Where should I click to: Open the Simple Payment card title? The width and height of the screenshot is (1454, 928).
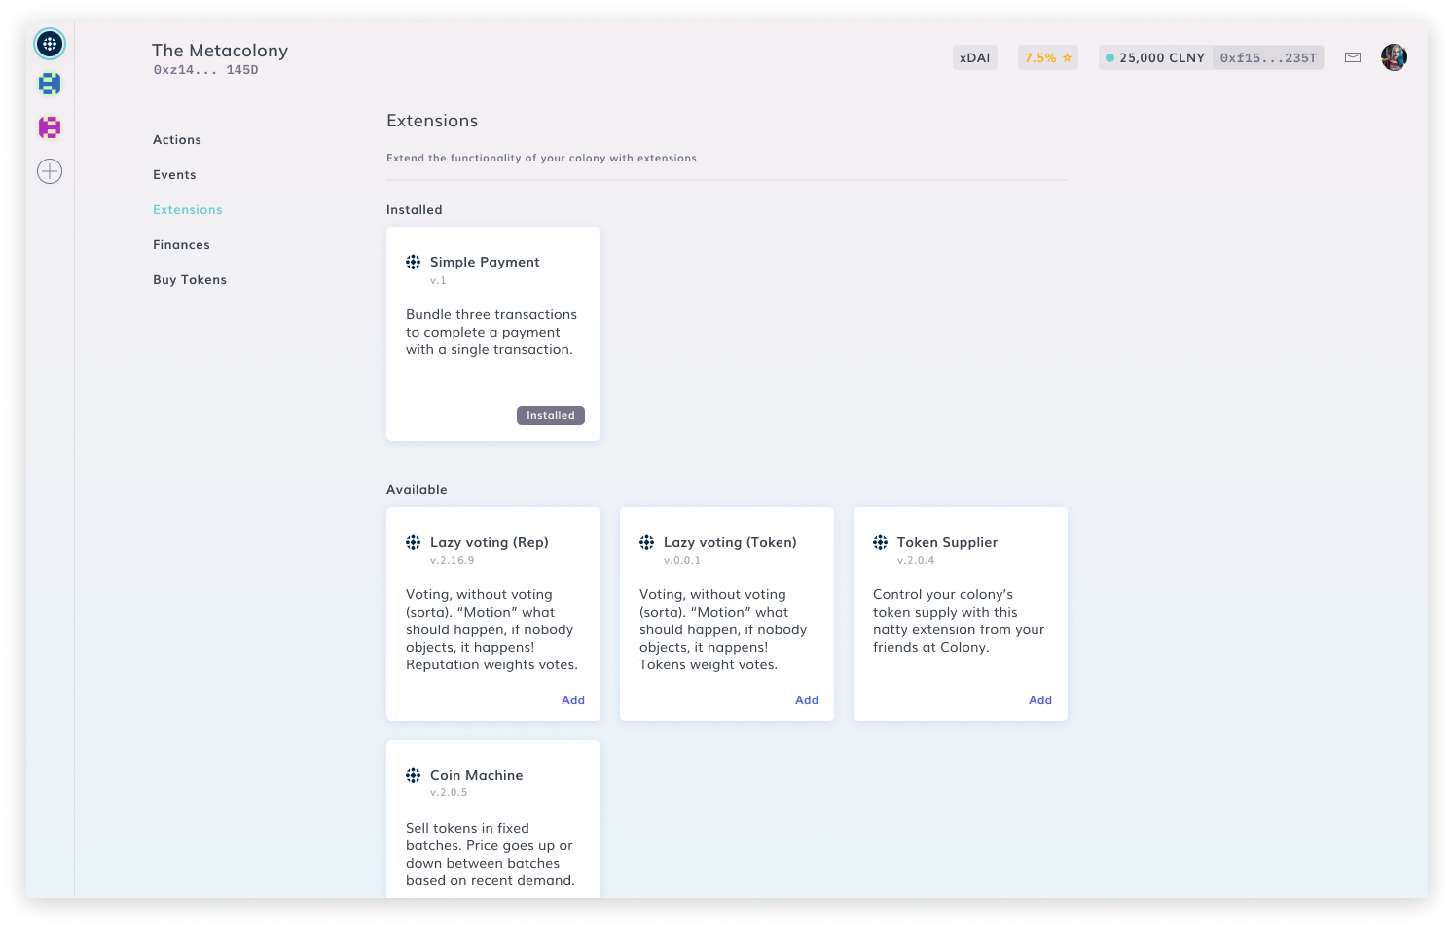[x=485, y=263]
